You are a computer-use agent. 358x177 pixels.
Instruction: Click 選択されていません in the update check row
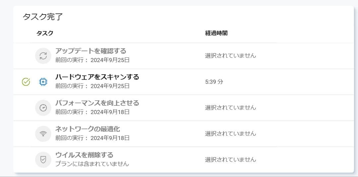click(x=230, y=55)
